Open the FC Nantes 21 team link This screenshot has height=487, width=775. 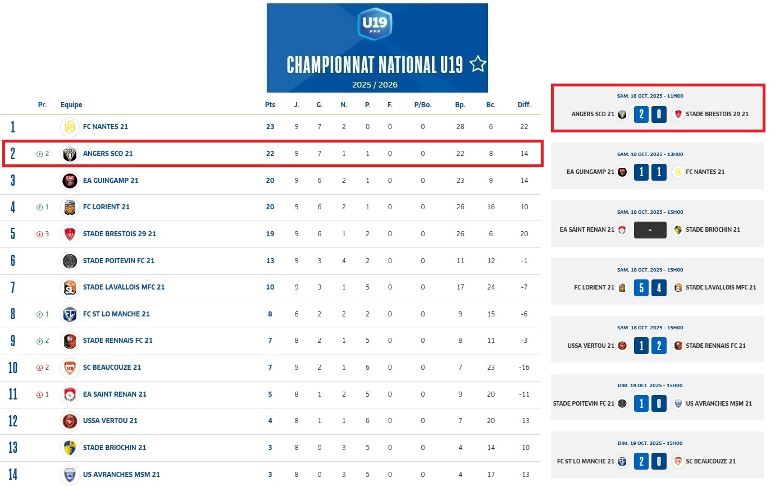click(106, 127)
